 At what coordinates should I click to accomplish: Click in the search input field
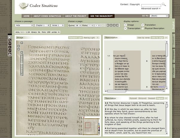(151, 5)
